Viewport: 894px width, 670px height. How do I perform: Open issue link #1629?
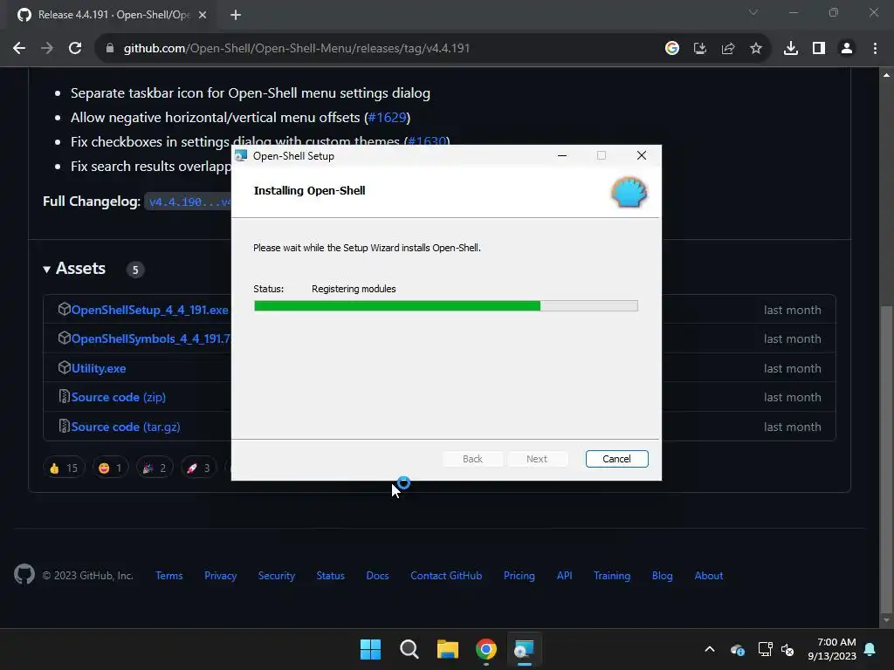[387, 118]
